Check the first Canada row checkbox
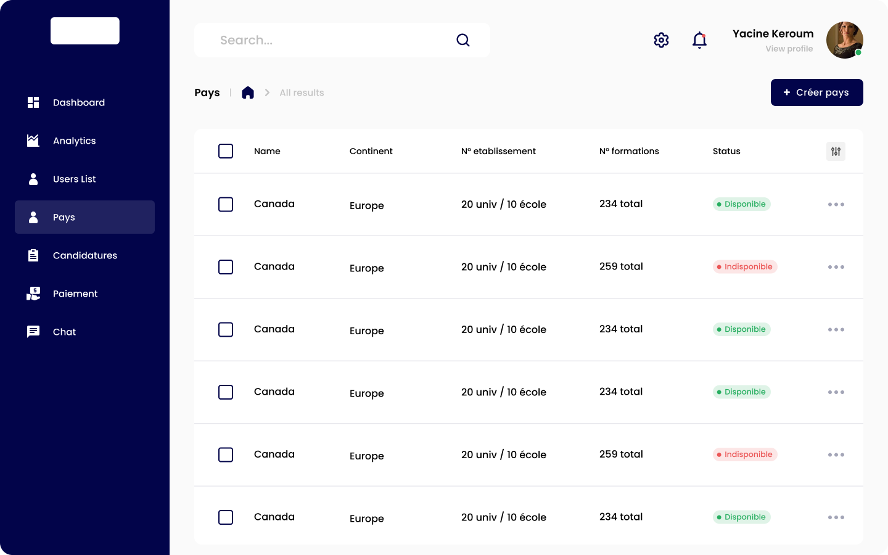Viewport: 888px width, 555px height. tap(226, 204)
